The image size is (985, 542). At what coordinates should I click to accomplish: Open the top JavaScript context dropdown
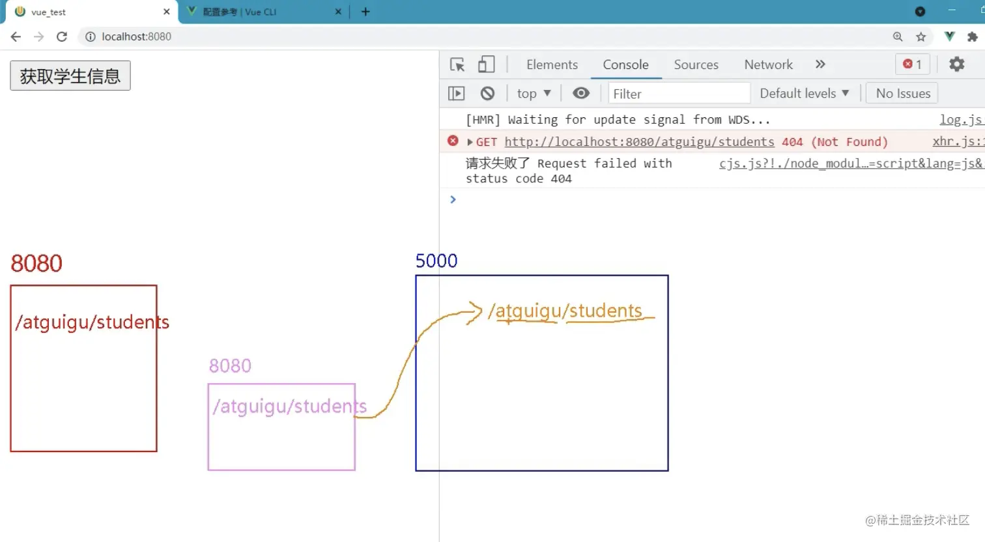(x=534, y=93)
